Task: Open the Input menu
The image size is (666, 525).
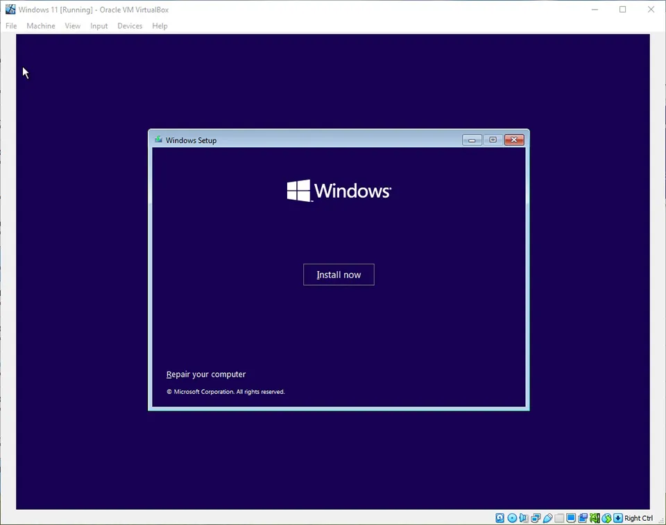Action: click(99, 26)
